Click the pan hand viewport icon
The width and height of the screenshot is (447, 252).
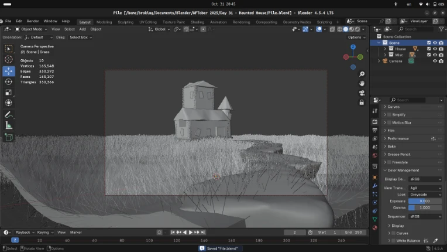pyautogui.click(x=362, y=84)
